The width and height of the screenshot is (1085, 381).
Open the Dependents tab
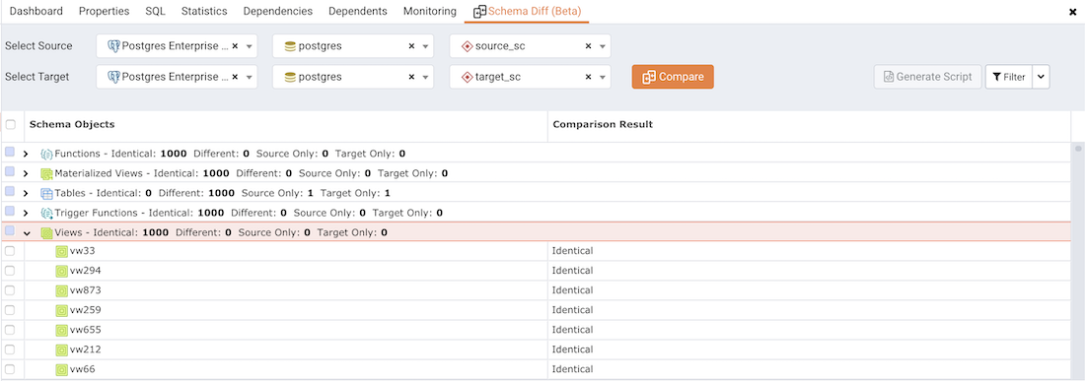coord(358,11)
